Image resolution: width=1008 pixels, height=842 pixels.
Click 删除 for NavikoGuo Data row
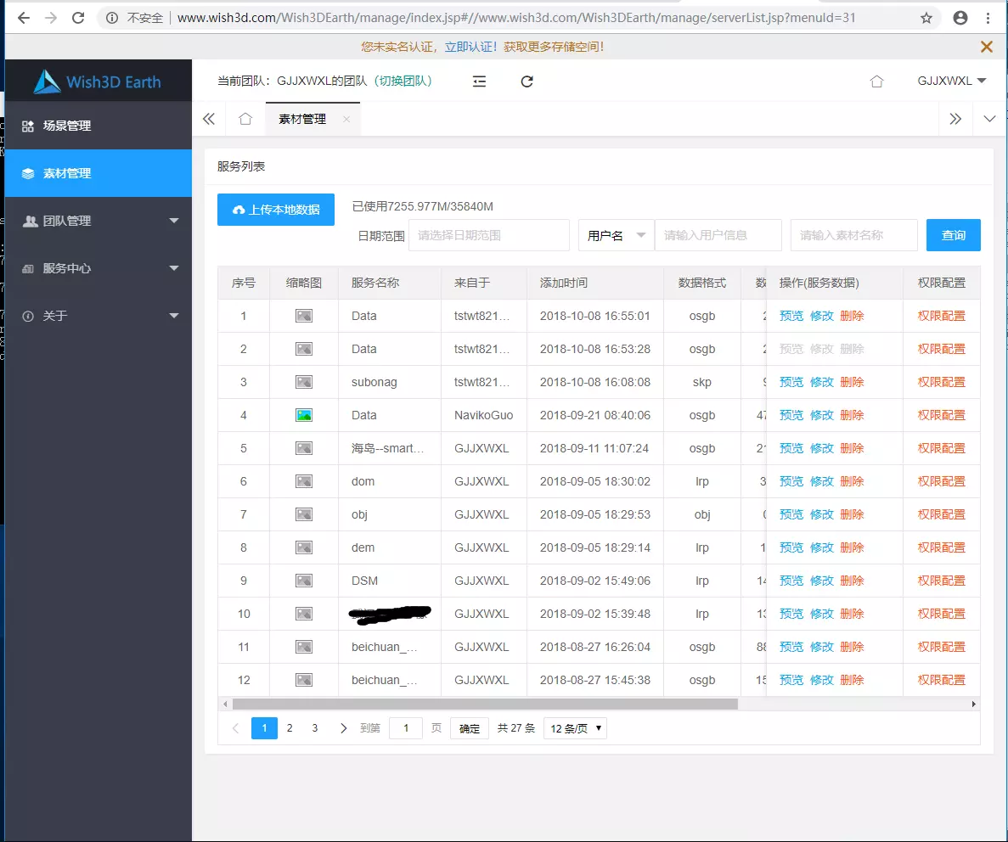coord(852,415)
